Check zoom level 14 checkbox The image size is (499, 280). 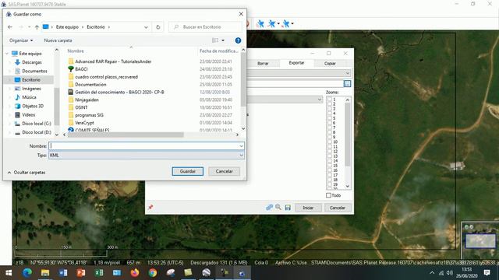click(330, 161)
